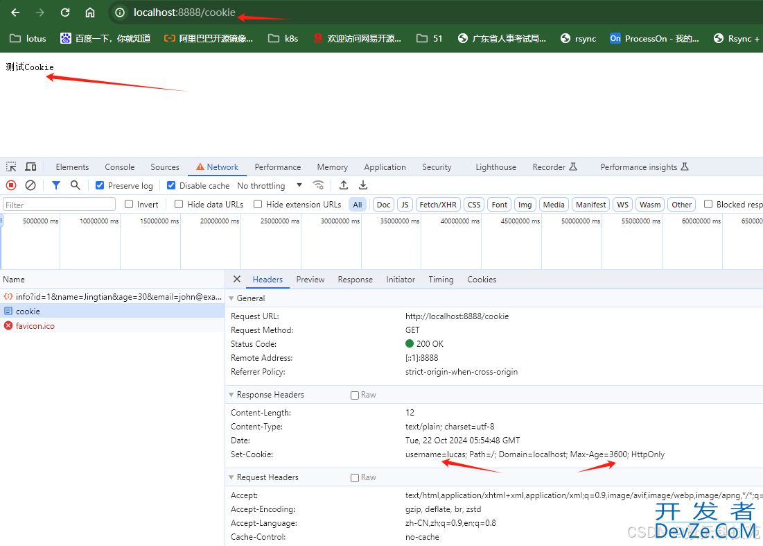Image resolution: width=763 pixels, height=546 pixels.
Task: Filter requests by Fetch/XHR type
Action: (438, 205)
